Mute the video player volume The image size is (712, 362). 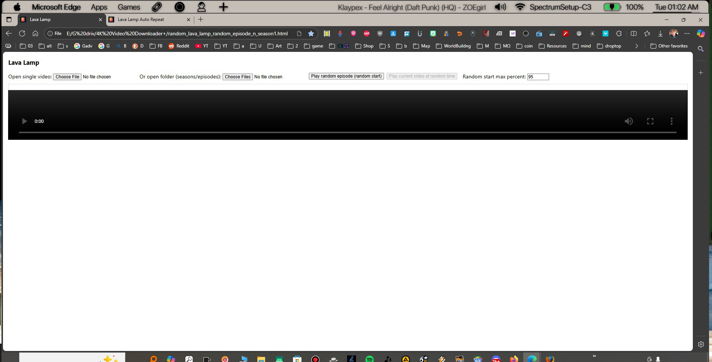click(629, 121)
